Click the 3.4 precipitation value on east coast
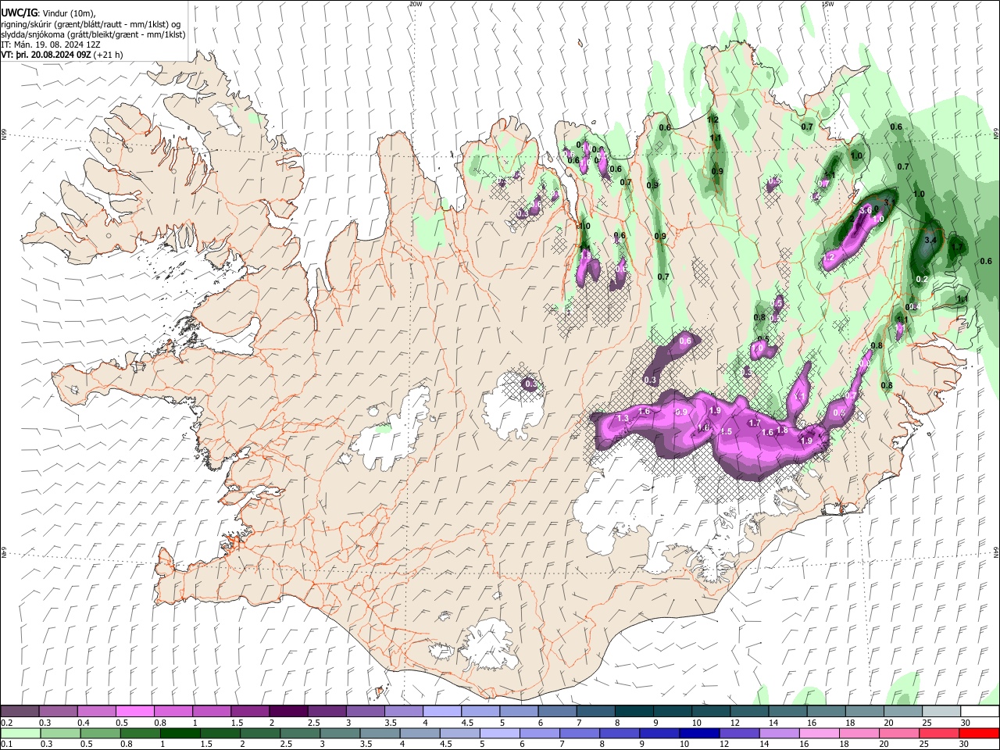 click(x=930, y=241)
